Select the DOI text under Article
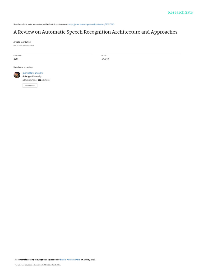The height and width of the screenshot is (271, 203). tap(24, 46)
